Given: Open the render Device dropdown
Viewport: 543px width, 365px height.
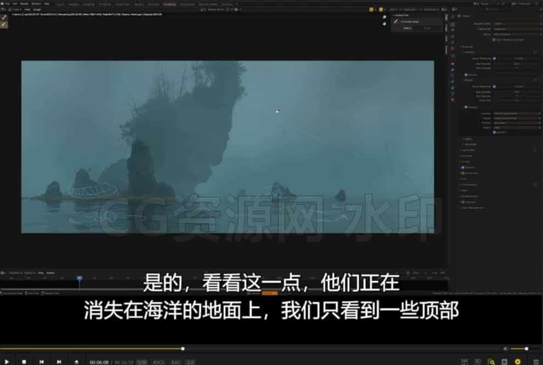Looking at the screenshot, I should click(517, 34).
